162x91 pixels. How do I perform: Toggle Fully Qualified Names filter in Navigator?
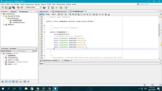coord(21,81)
